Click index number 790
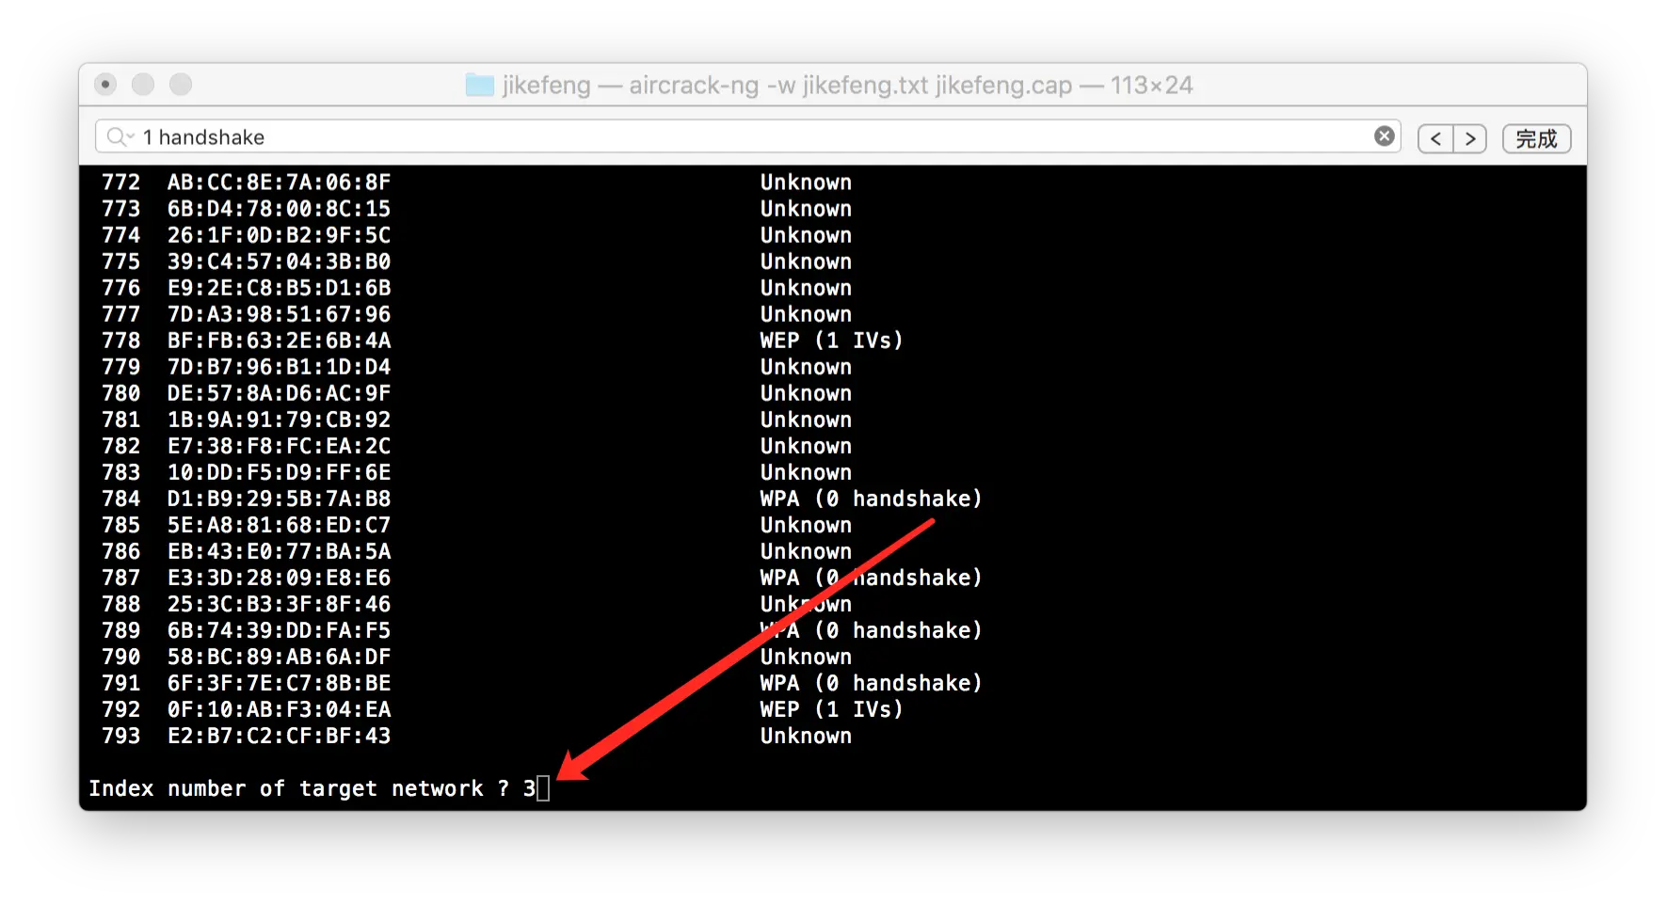The width and height of the screenshot is (1666, 905). [x=121, y=657]
